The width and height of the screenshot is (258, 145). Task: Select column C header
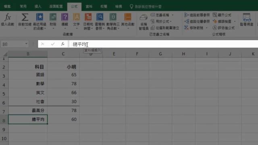[63, 54]
